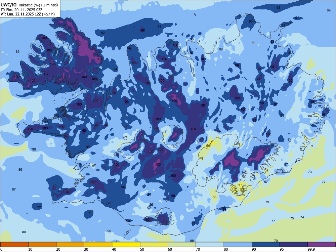Pick the amber 20–30 legend color block
Image resolution: width=336 pixels, height=252 pixels.
pyautogui.click(x=70, y=245)
